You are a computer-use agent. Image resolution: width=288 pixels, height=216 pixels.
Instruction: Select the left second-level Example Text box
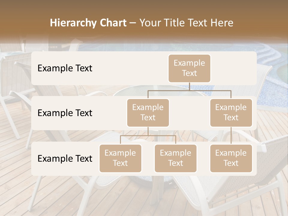coord(148,112)
